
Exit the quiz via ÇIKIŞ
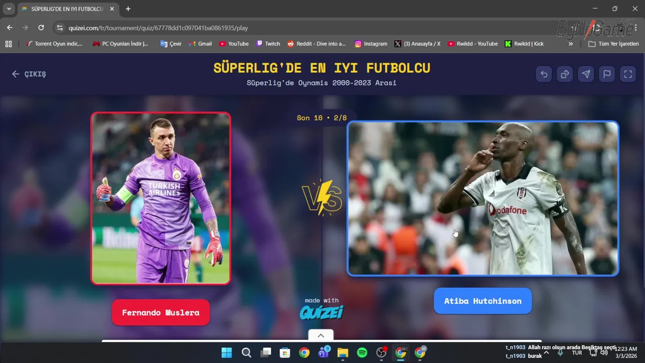29,74
